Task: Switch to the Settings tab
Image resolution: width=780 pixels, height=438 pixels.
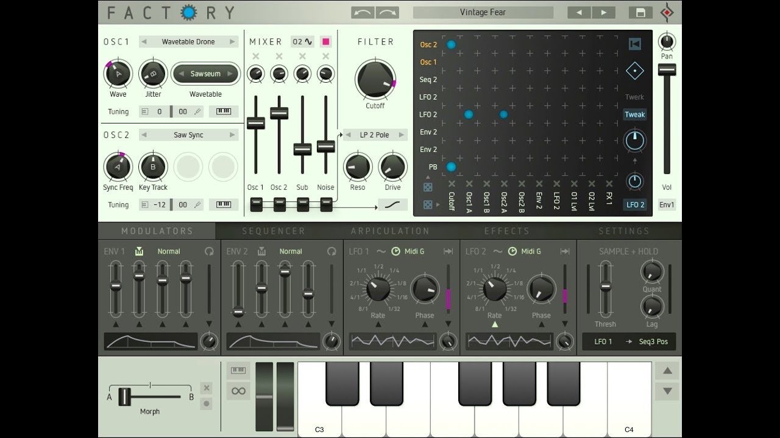Action: 624,231
